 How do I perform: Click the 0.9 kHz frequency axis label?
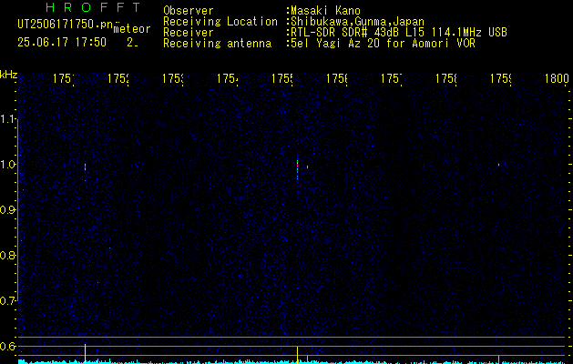point(7,210)
